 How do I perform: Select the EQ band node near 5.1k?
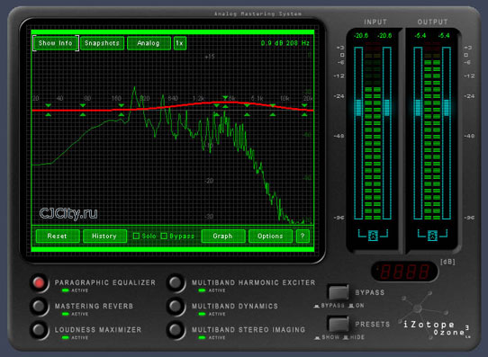[x=247, y=111]
